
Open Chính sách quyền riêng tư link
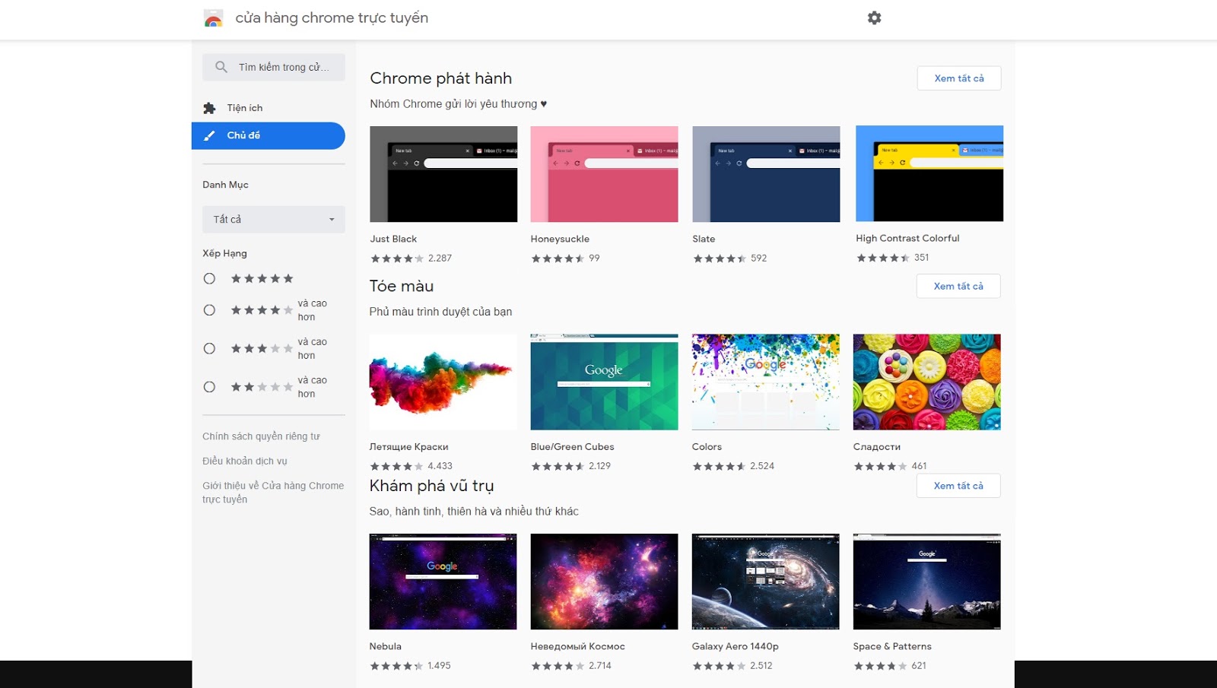[x=261, y=436]
